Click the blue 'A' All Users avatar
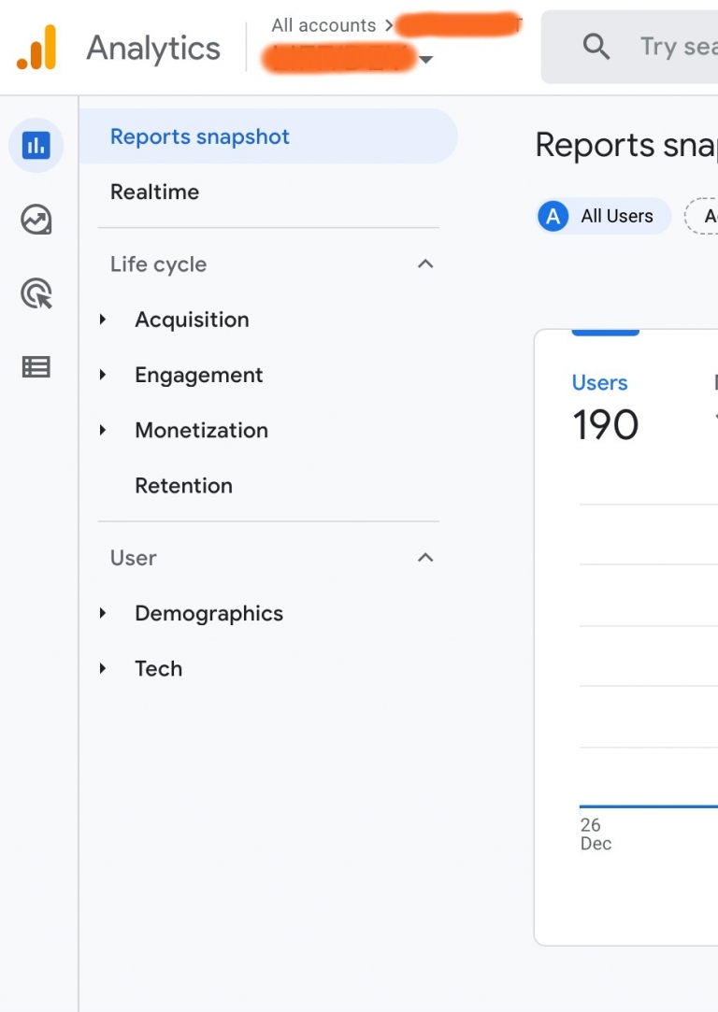 (x=553, y=216)
